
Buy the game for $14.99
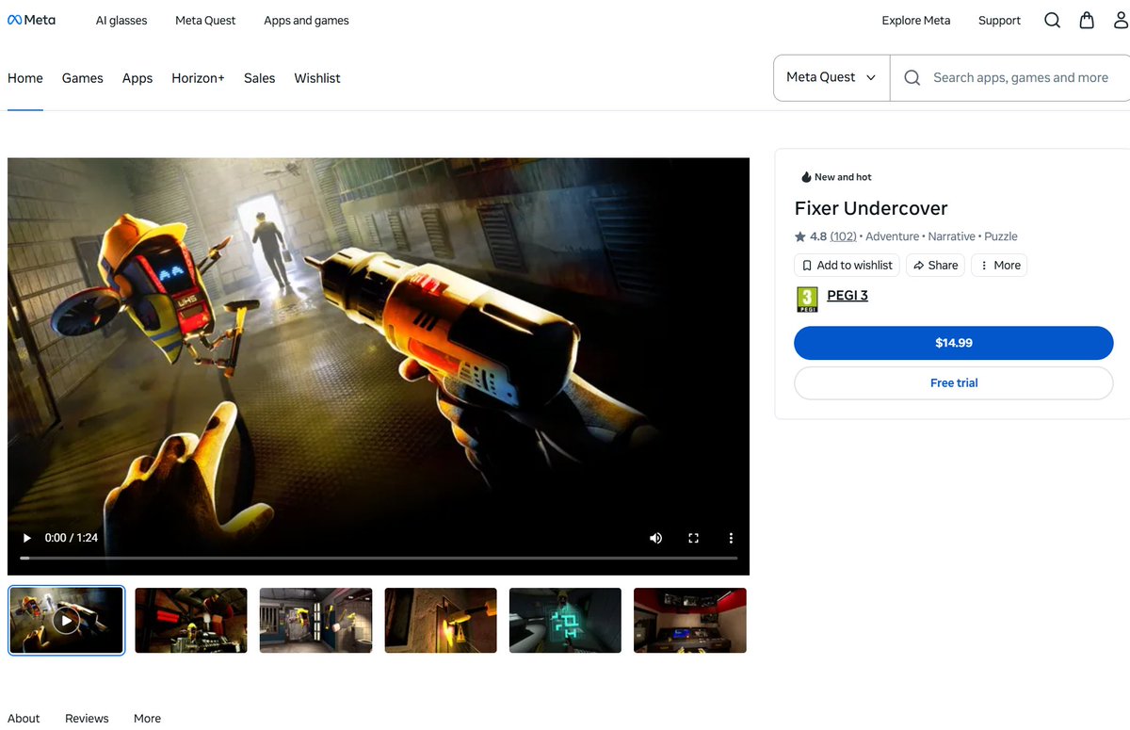tap(954, 343)
